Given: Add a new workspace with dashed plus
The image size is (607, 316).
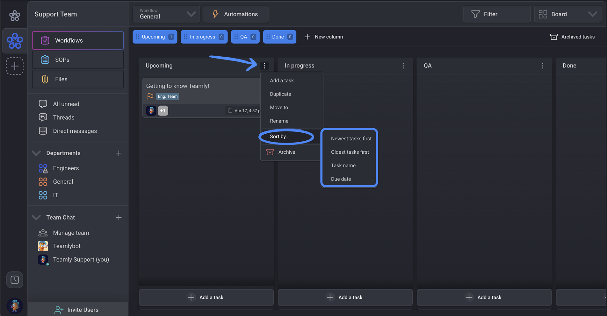Looking at the screenshot, I should (15, 66).
